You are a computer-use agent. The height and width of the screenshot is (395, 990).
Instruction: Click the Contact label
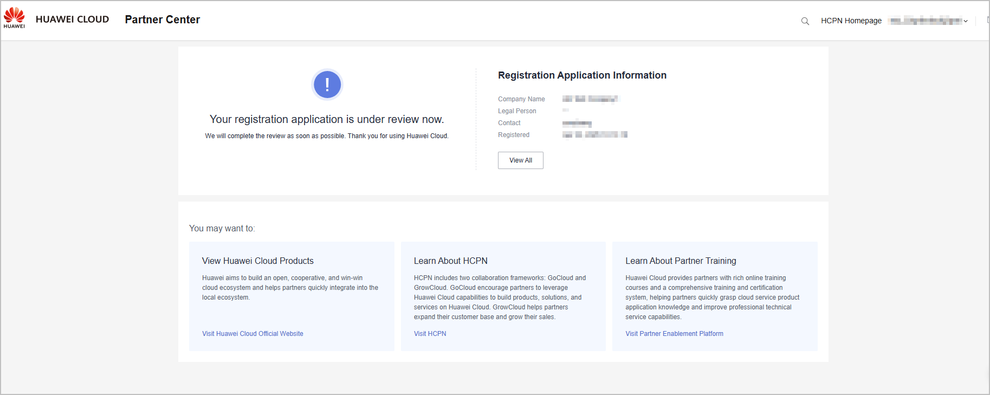(x=509, y=123)
